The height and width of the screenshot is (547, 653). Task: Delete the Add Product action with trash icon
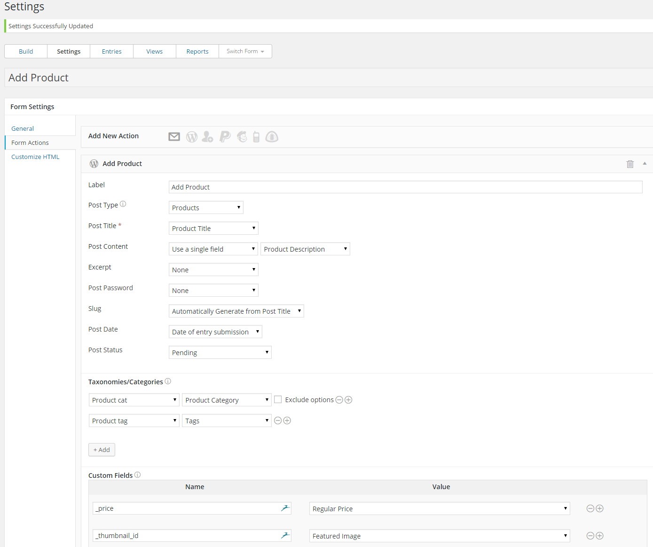pyautogui.click(x=630, y=164)
